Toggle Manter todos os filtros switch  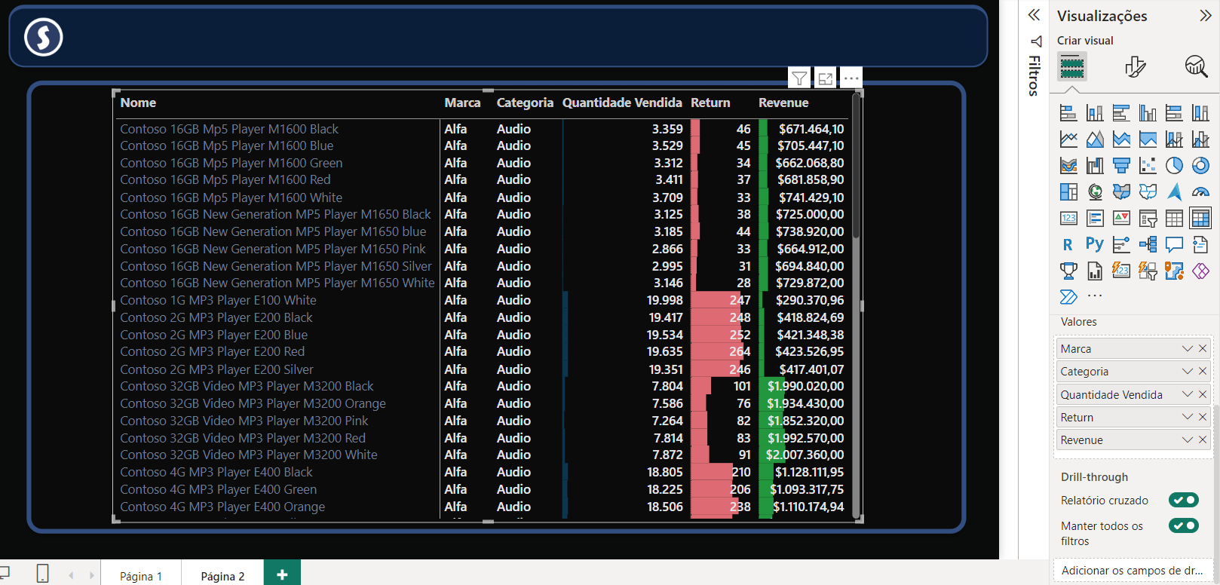(1184, 525)
